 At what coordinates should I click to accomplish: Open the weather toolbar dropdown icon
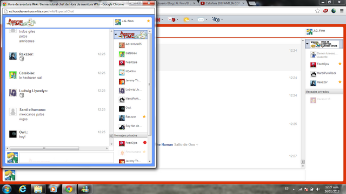tap(188, 20)
